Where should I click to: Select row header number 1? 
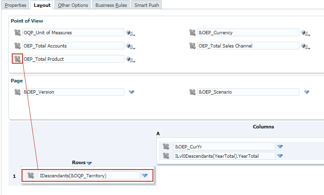[14, 176]
